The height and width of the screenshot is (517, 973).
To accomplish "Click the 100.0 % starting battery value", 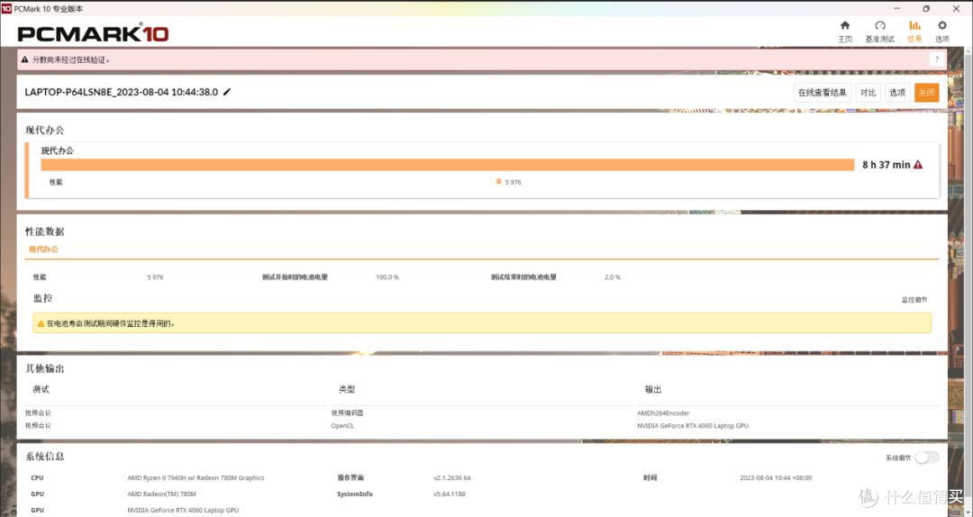I will 387,277.
